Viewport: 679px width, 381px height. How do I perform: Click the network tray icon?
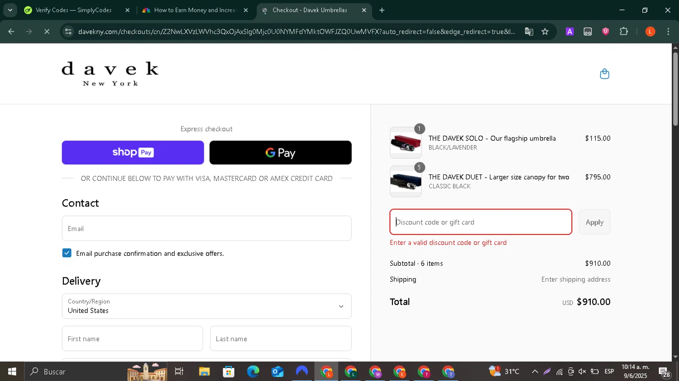(559, 372)
